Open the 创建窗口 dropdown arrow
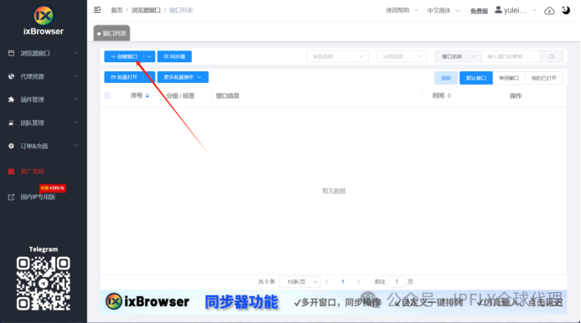Viewport: 581px width, 323px height. (149, 56)
